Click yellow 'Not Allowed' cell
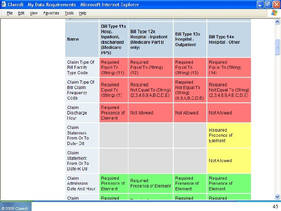This screenshot has width=281, height=211. (x=229, y=161)
